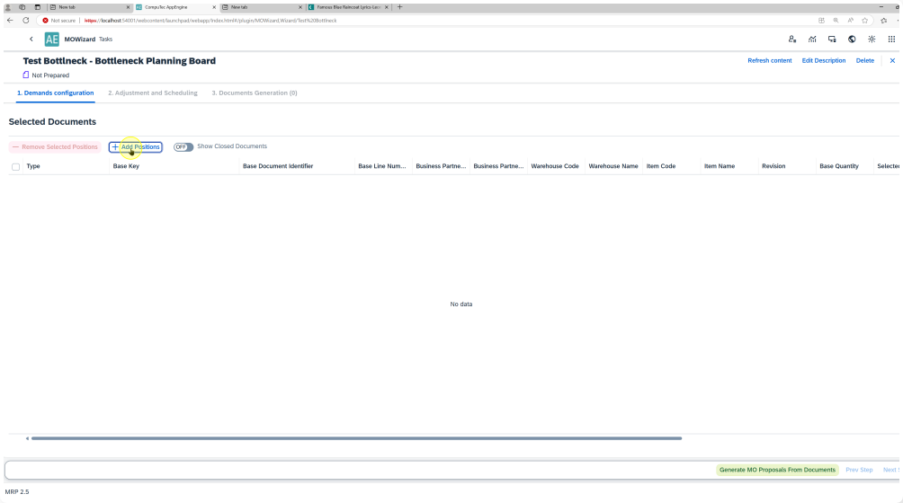Image resolution: width=903 pixels, height=503 pixels.
Task: Toggle Show Closed Documents switch
Action: point(183,146)
